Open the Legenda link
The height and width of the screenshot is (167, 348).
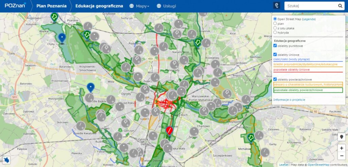pos(309,19)
